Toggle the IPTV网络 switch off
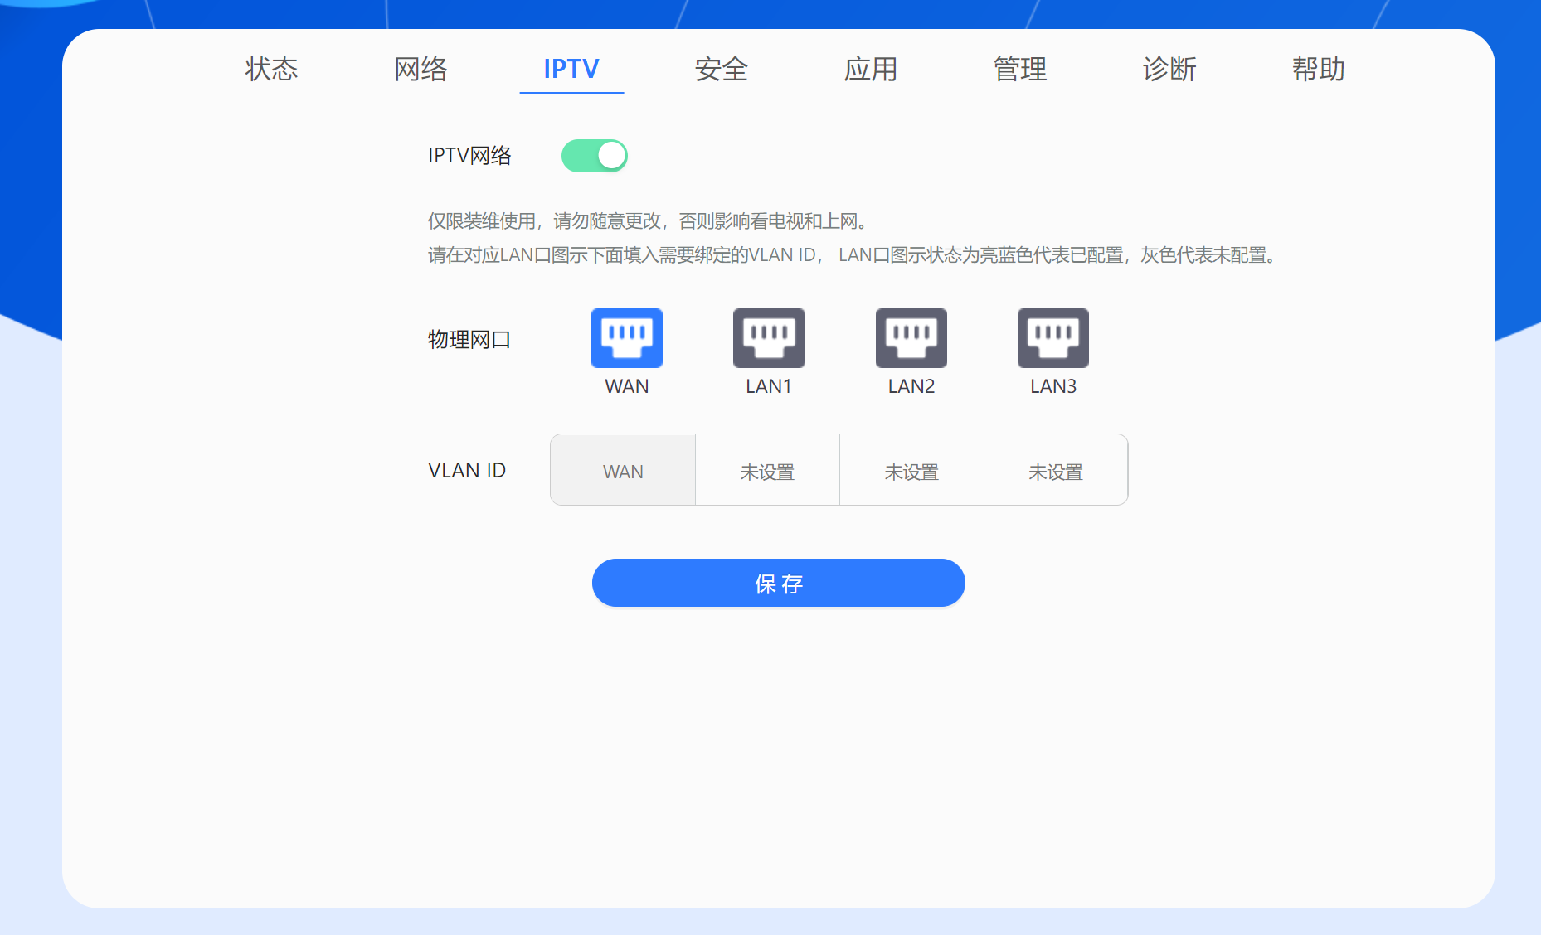 click(x=595, y=156)
